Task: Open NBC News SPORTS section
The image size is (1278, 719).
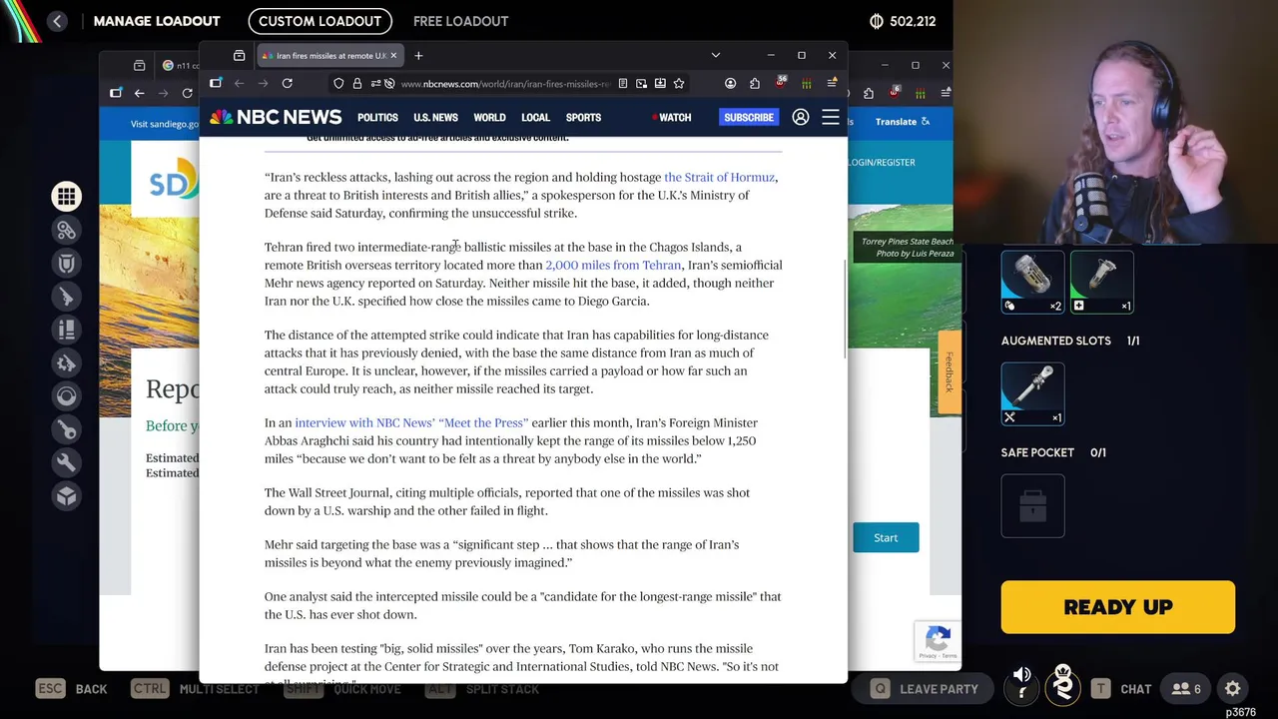Action: click(583, 118)
